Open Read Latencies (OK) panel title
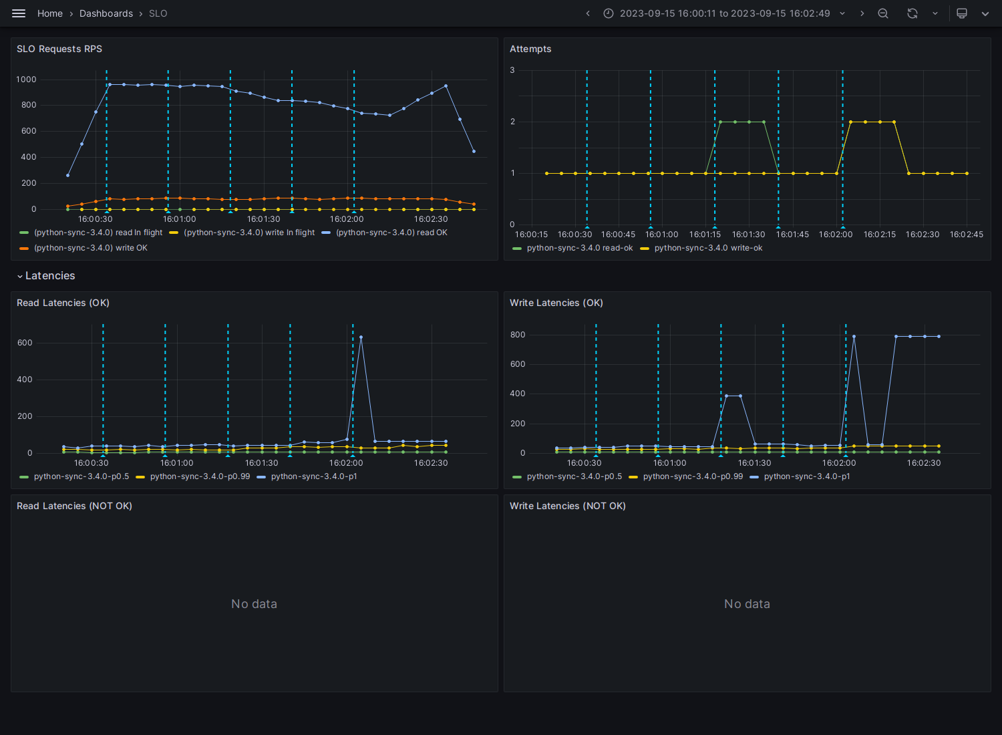 tap(63, 303)
